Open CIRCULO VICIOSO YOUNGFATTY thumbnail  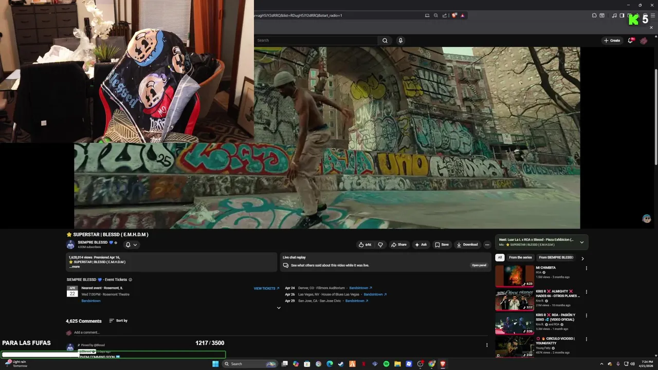click(515, 347)
